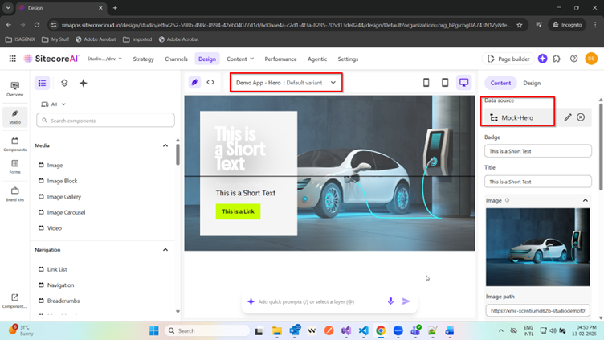Open the extensions puzzle icon

click(557, 59)
